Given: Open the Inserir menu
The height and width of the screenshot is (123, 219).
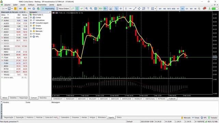Looking at the screenshot, I should pyautogui.click(x=23, y=5).
